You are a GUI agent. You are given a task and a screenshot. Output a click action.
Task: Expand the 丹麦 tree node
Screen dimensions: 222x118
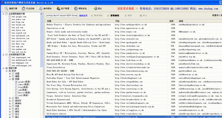(x=10, y=106)
